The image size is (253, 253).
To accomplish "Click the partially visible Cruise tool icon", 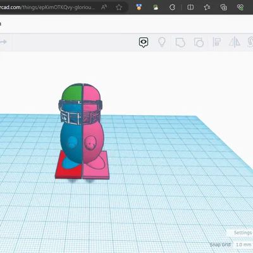I will (250, 42).
